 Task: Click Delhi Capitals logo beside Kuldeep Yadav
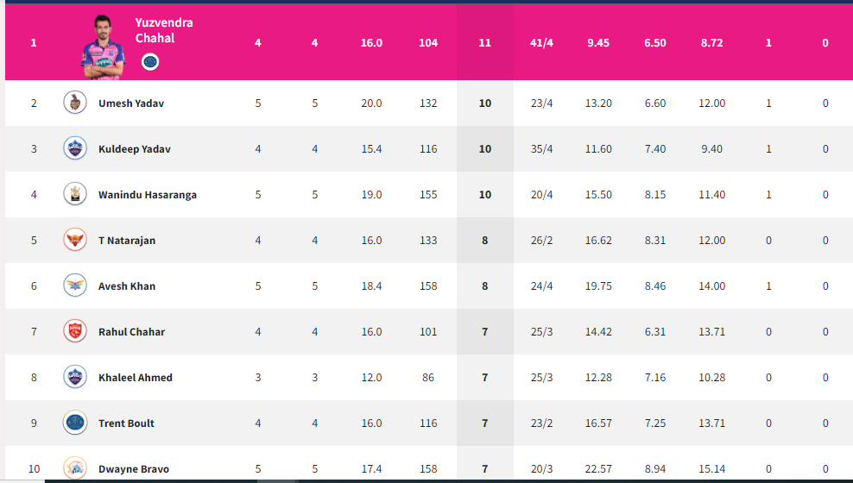pyautogui.click(x=75, y=148)
